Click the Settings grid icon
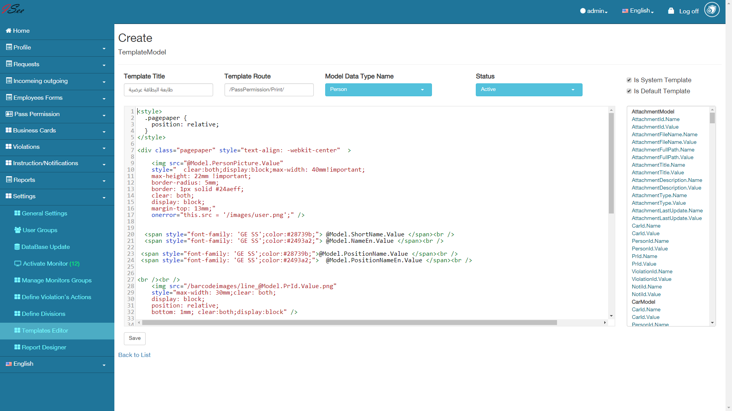The width and height of the screenshot is (732, 411). pos(9,196)
